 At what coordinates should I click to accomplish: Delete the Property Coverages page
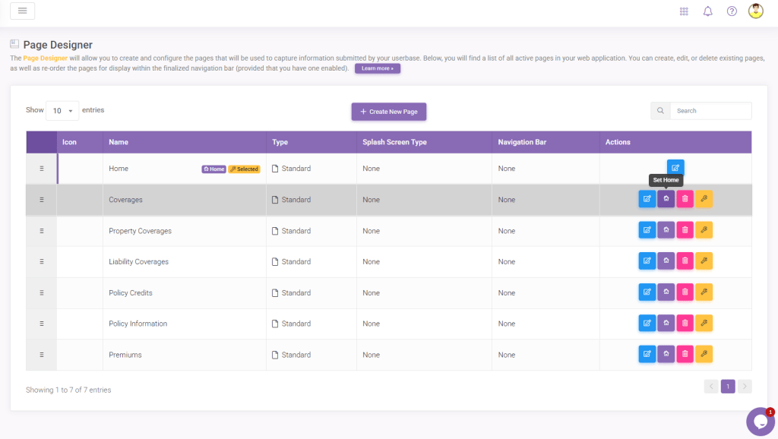(x=685, y=230)
